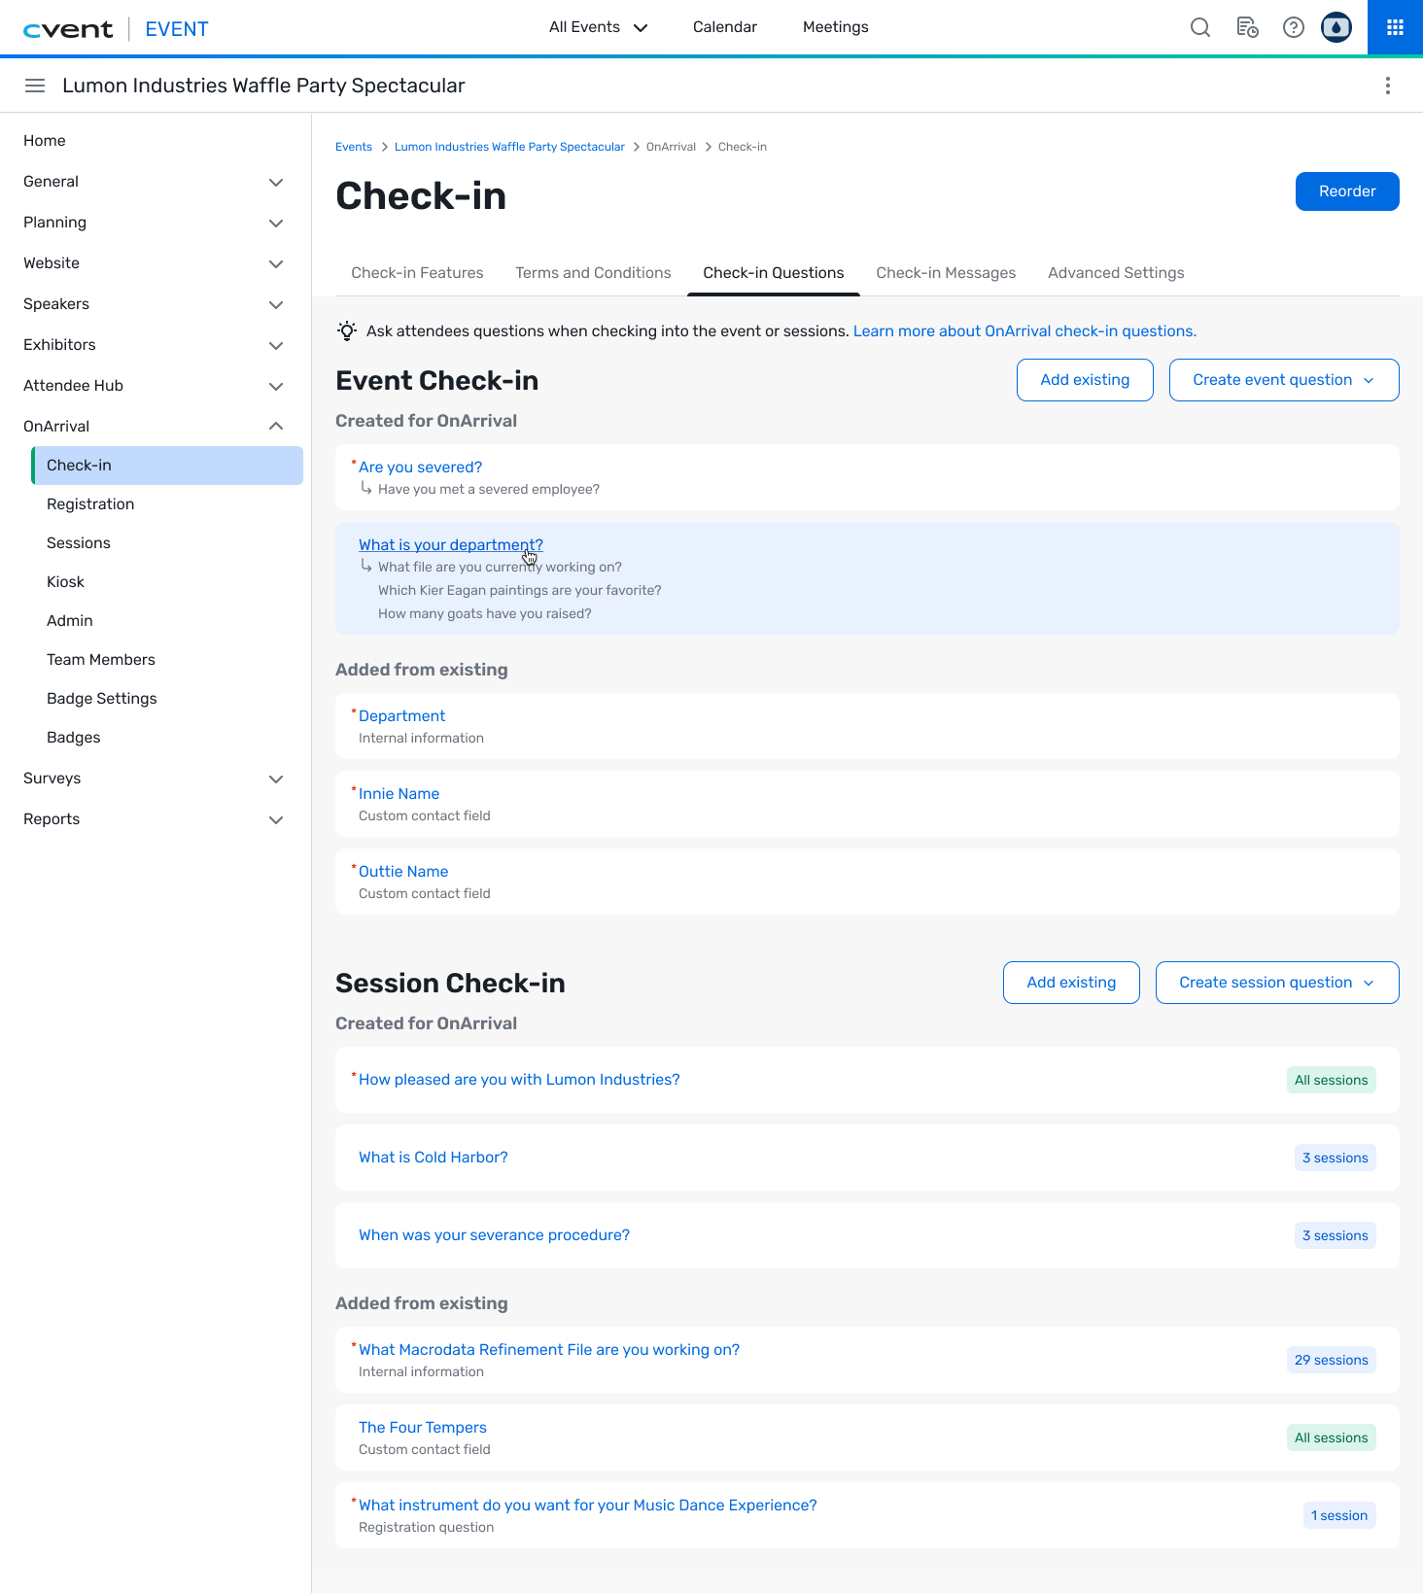Open the search magnifier icon
This screenshot has height=1593, width=1423.
point(1200,27)
